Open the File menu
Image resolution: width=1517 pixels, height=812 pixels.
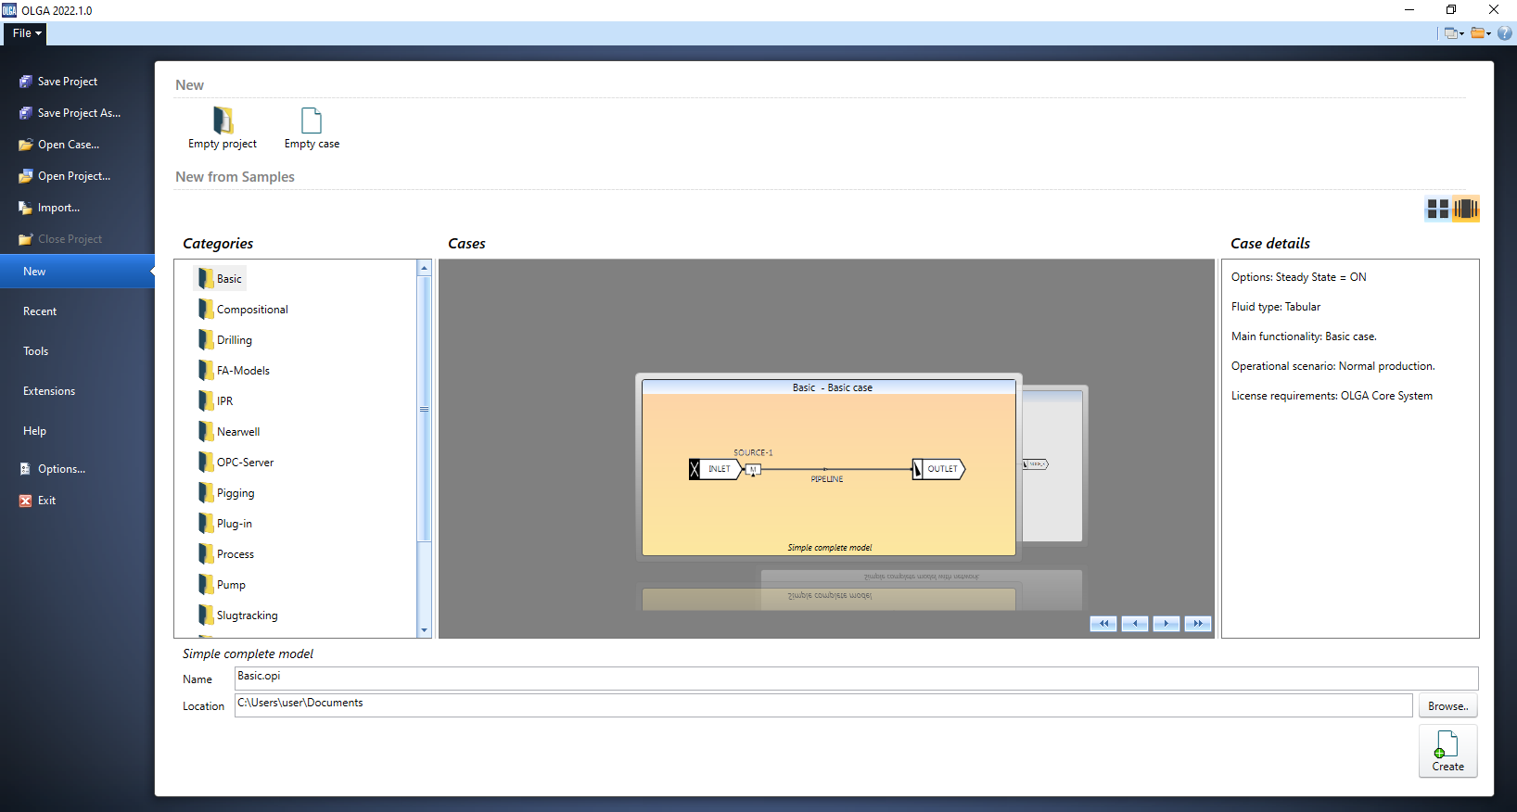click(x=27, y=33)
